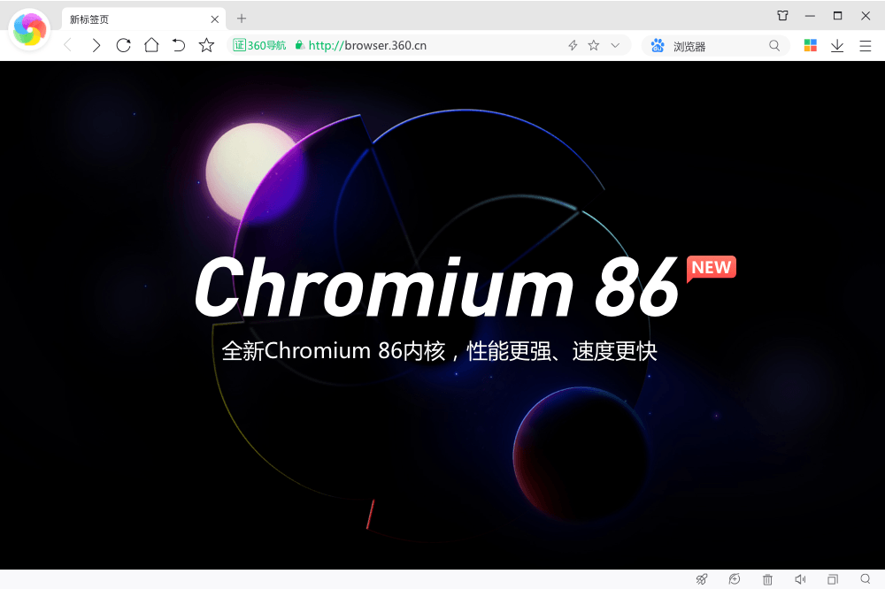Open the browser menu via hamburger icon
The image size is (885, 589).
[865, 45]
